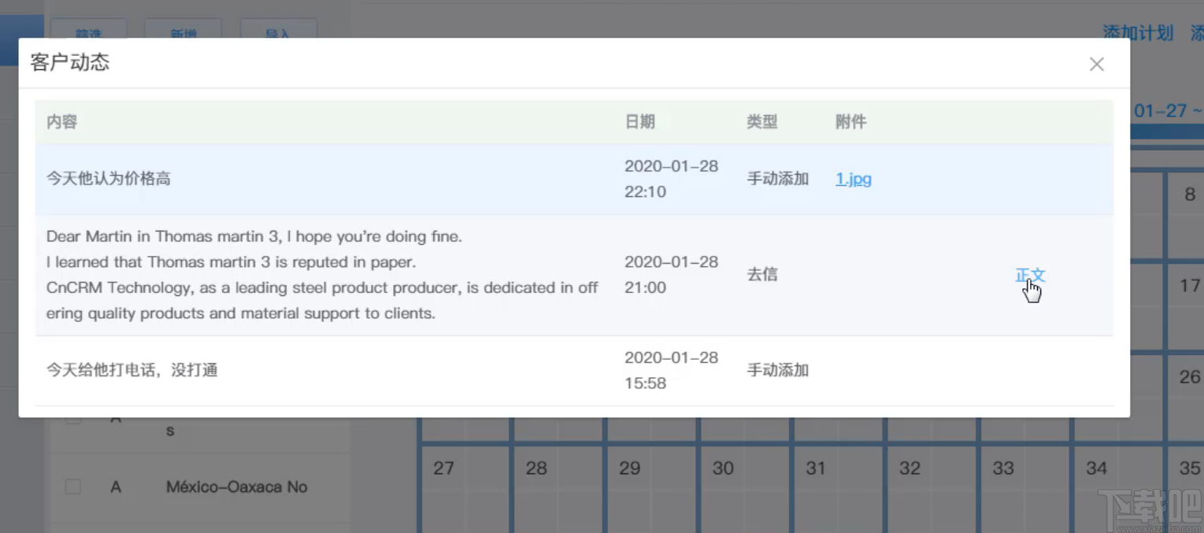The width and height of the screenshot is (1204, 533).
Task: Close the 客户动态 dialog
Action: click(x=1096, y=64)
